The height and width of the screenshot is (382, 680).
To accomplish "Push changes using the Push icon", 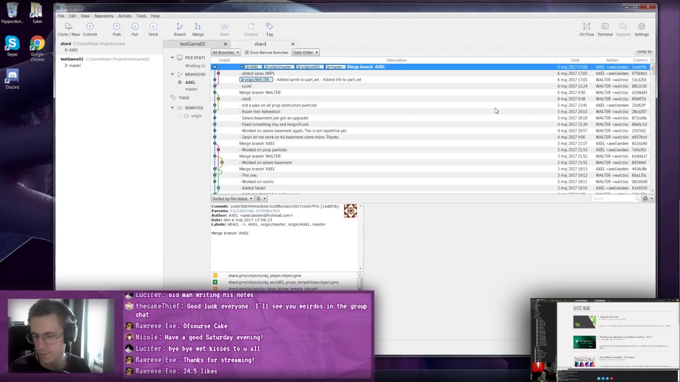I will (116, 29).
